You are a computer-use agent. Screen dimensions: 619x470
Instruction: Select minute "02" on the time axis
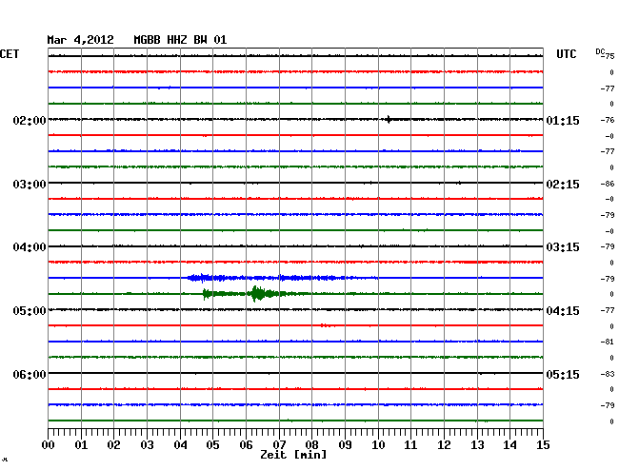tap(113, 444)
